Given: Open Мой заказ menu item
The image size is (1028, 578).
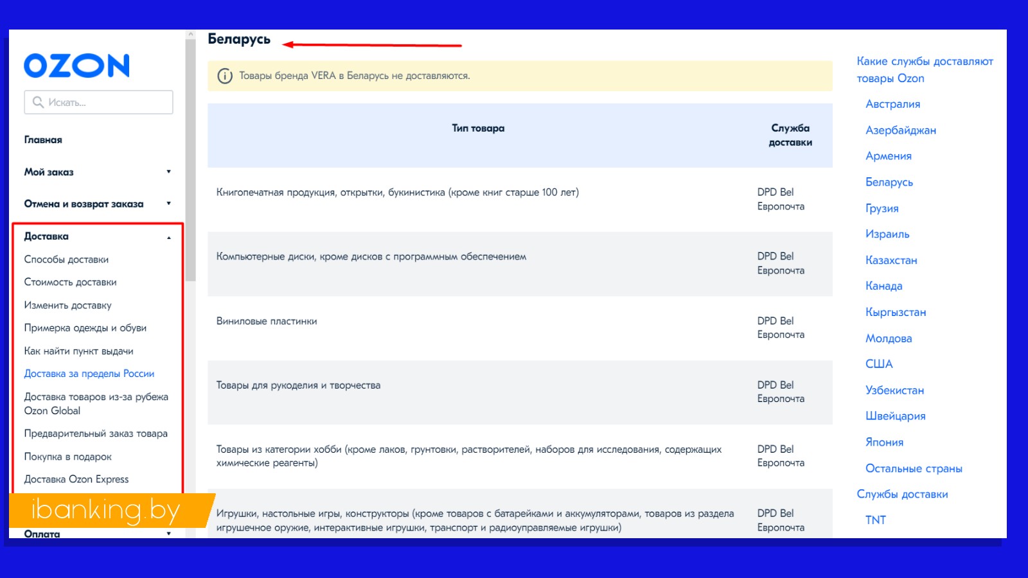Looking at the screenshot, I should (x=49, y=171).
